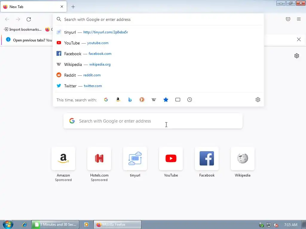The height and width of the screenshot is (229, 306).
Task: Launch Internet Explorer from taskbar
Action: pos(25,225)
